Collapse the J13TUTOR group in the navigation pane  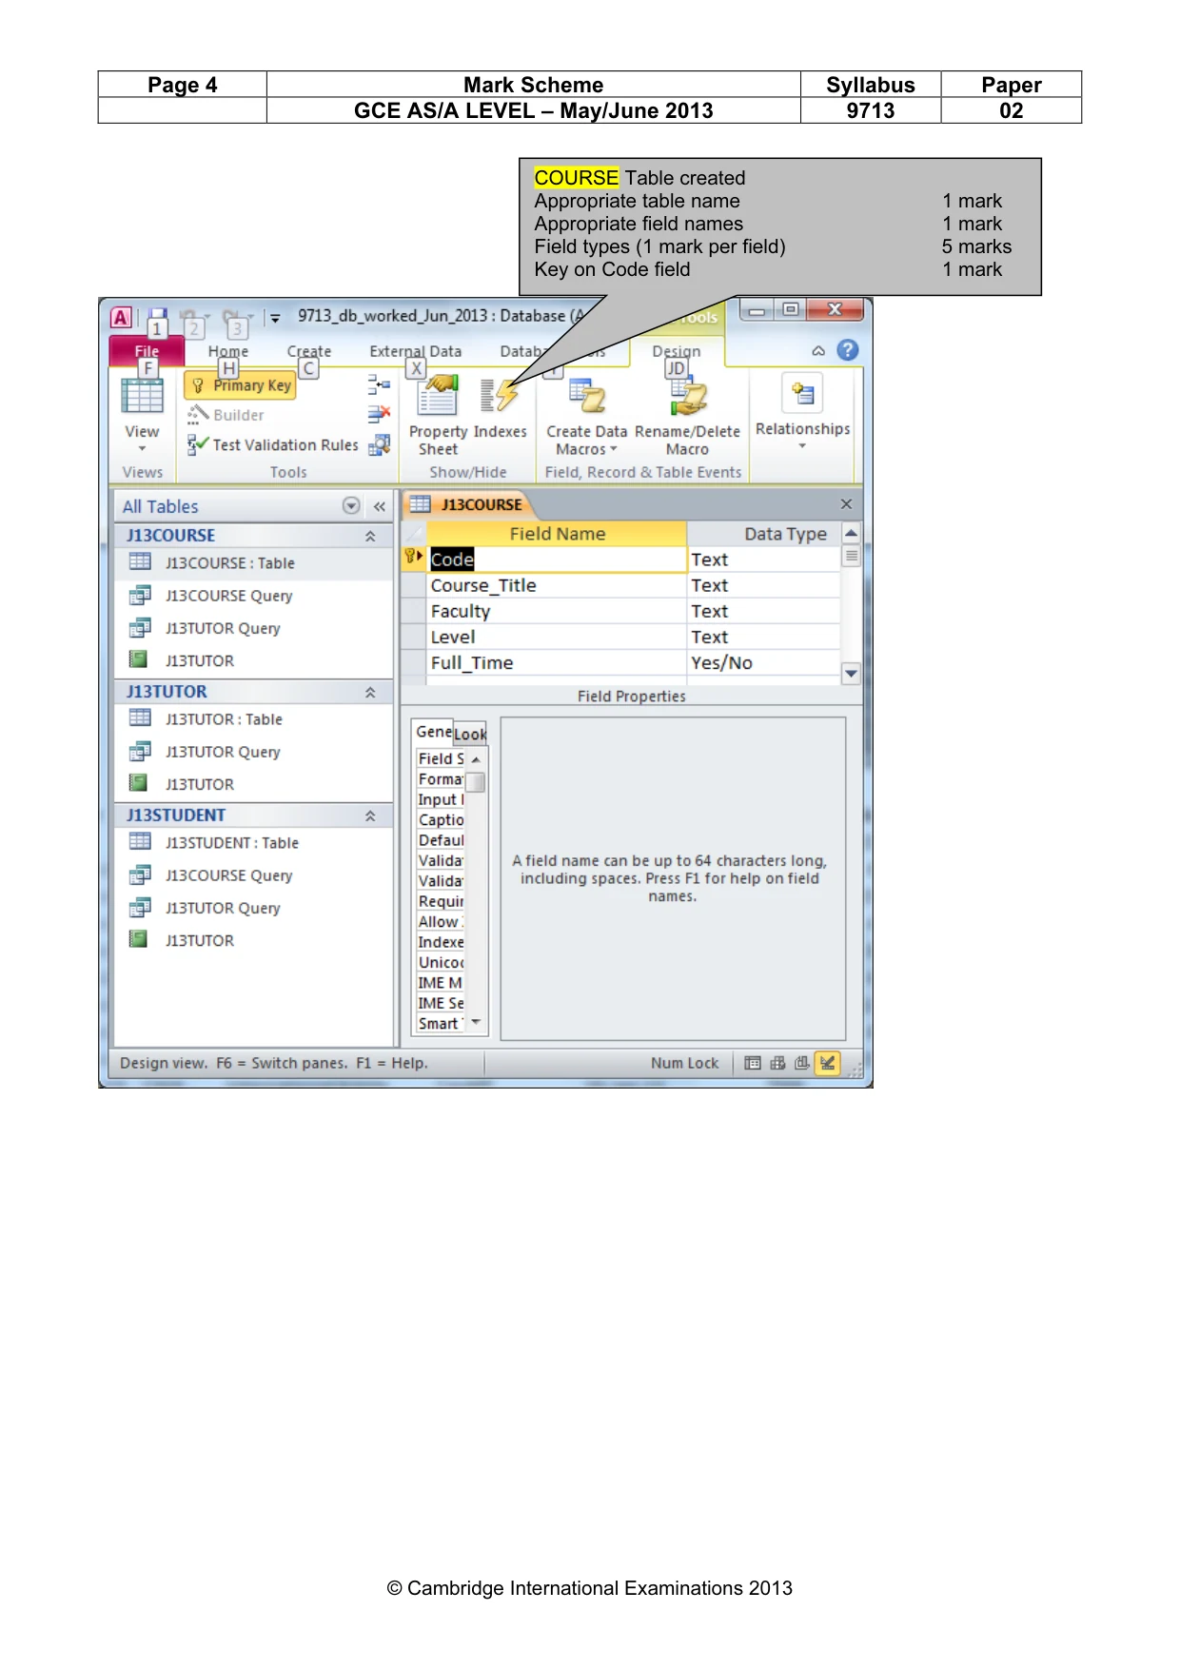[x=370, y=693]
